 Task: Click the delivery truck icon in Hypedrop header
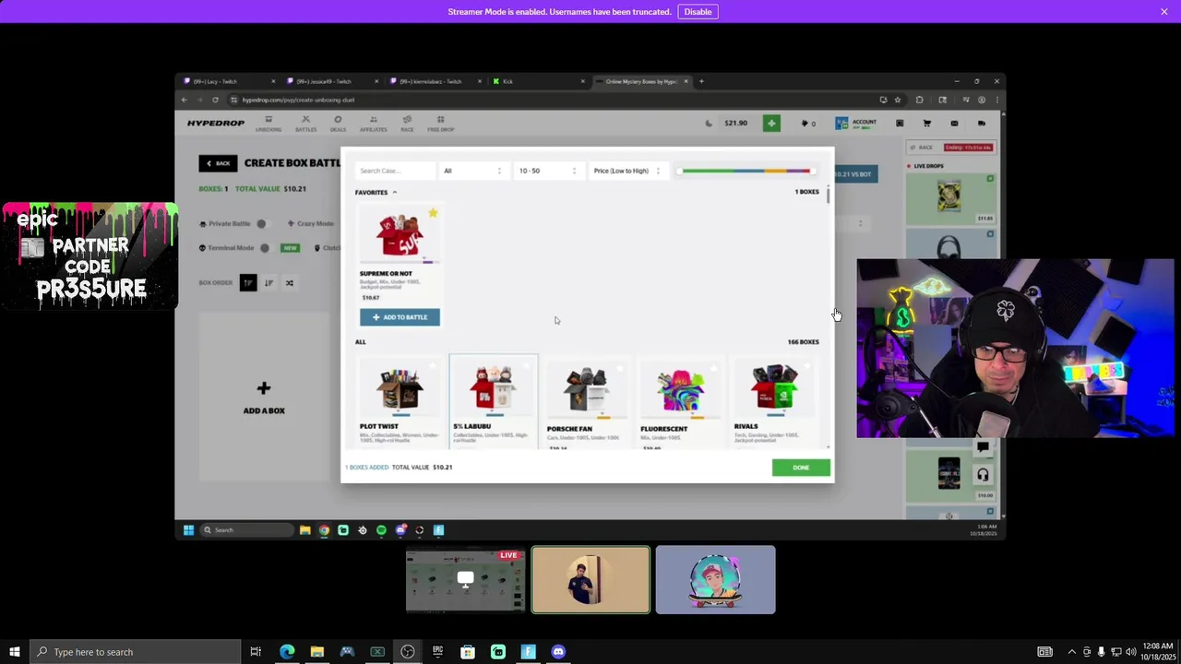(982, 123)
